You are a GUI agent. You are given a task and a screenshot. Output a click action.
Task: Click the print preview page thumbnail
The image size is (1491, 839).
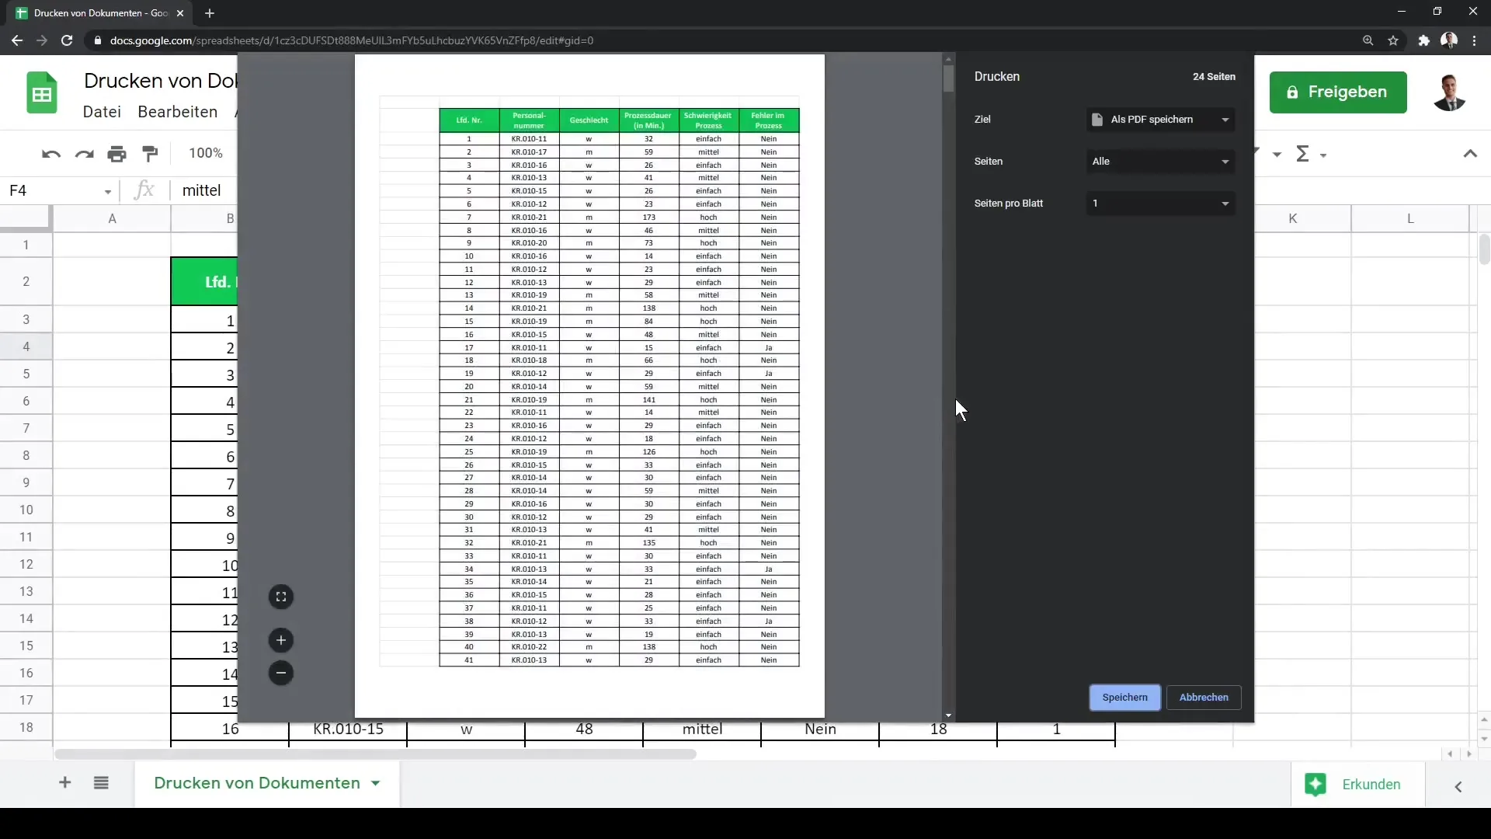point(589,386)
